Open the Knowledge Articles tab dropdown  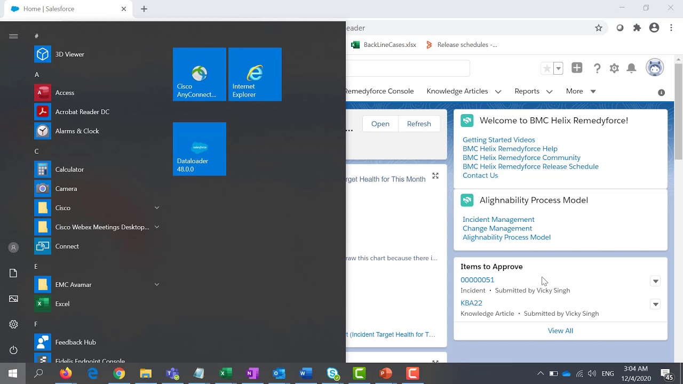point(498,92)
